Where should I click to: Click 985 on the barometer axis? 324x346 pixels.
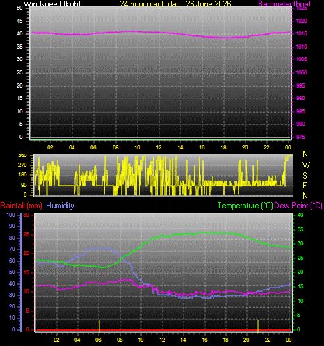click(x=300, y=111)
